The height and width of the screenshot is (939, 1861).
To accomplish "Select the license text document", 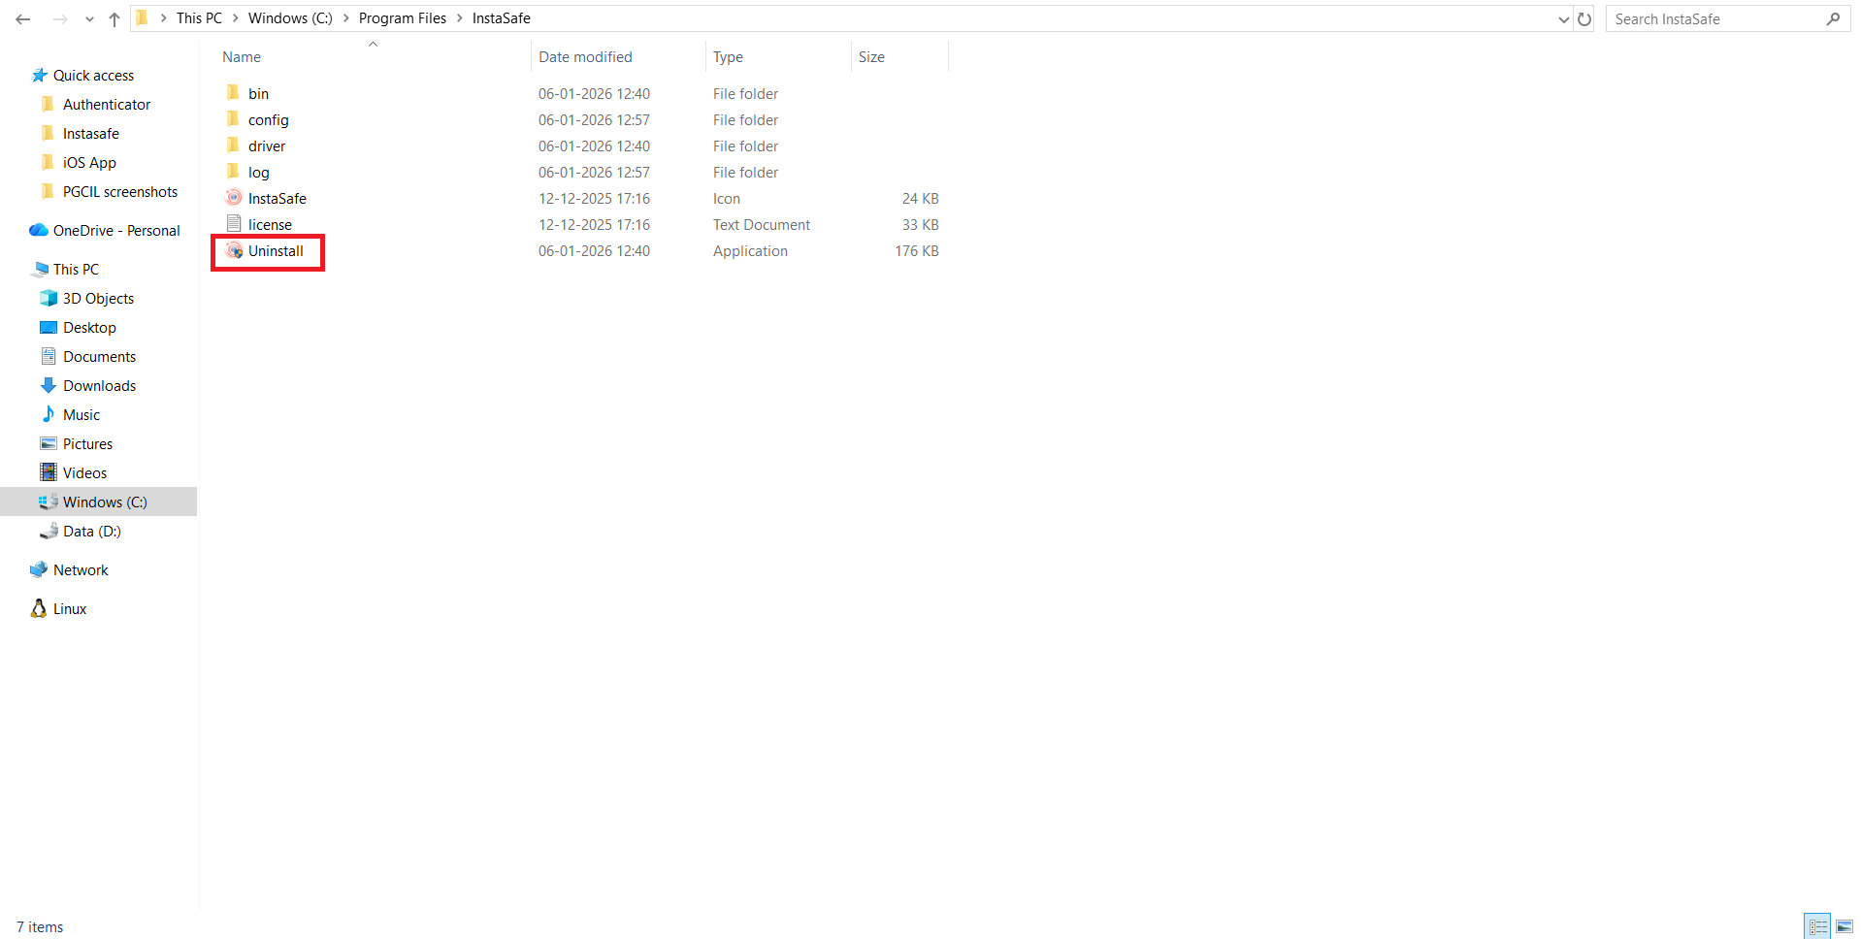I will (270, 225).
